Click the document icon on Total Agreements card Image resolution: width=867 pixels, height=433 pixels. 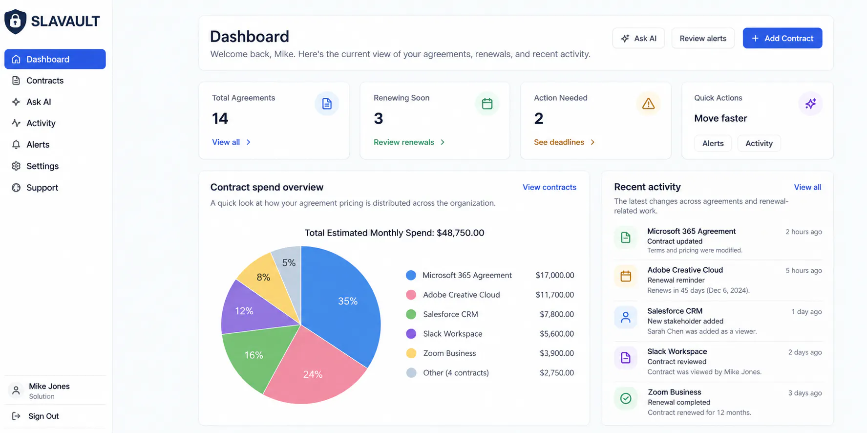(x=327, y=104)
